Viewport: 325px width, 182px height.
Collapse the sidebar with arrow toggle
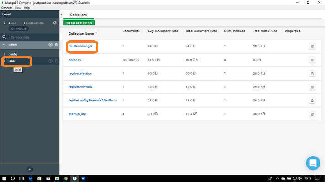(x=61, y=15)
